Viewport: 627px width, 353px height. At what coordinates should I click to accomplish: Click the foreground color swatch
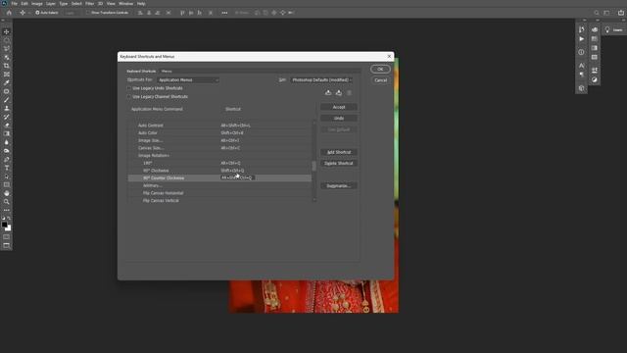pyautogui.click(x=4, y=225)
